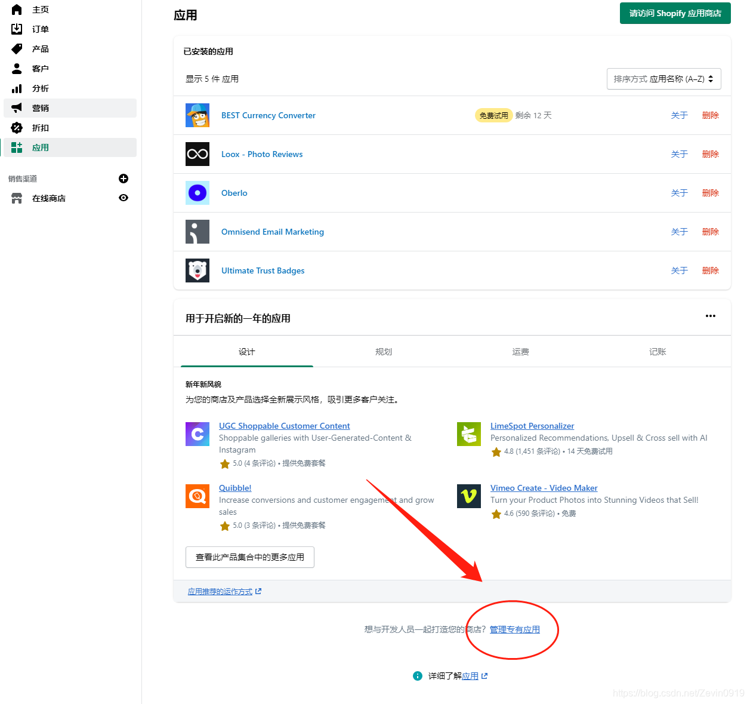Click the Vimeo Create app icon
Image resolution: width=750 pixels, height=704 pixels.
pyautogui.click(x=469, y=496)
